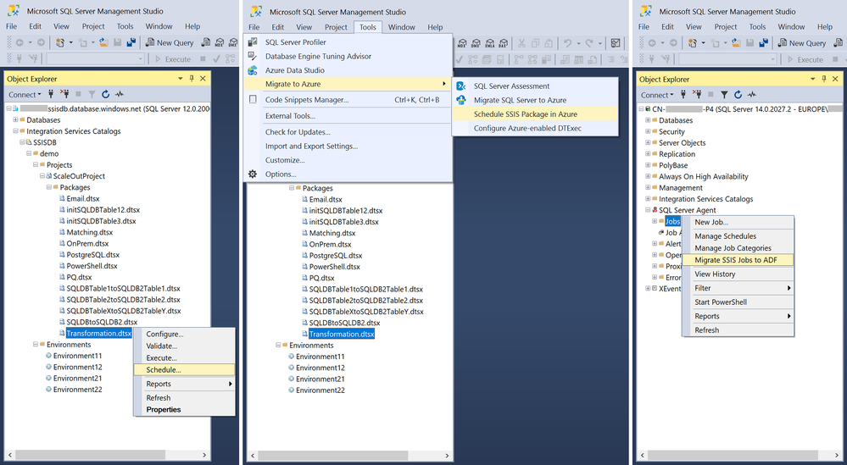The width and height of the screenshot is (847, 465).
Task: Click left Object Explorer horizontal scrollbar right arrow
Action: 204,455
